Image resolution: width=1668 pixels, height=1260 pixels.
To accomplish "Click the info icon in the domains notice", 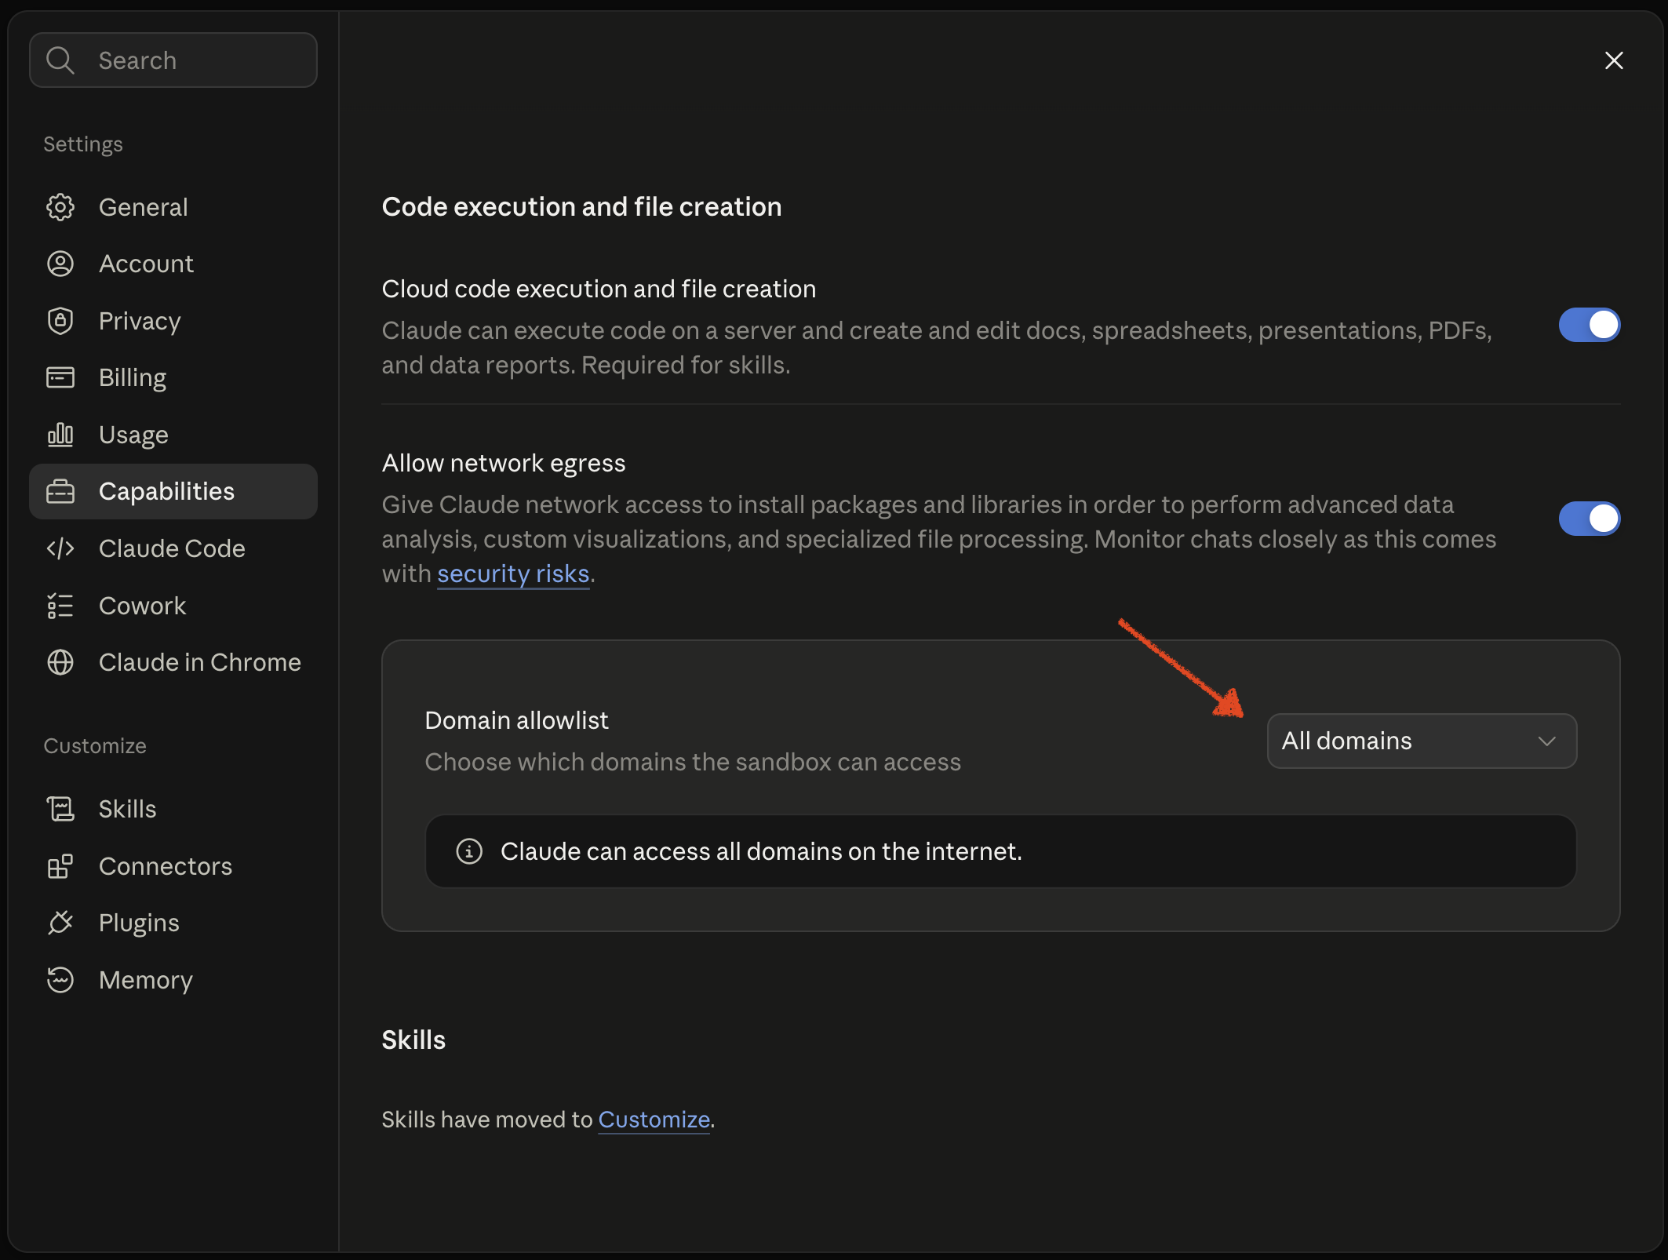I will click(469, 851).
